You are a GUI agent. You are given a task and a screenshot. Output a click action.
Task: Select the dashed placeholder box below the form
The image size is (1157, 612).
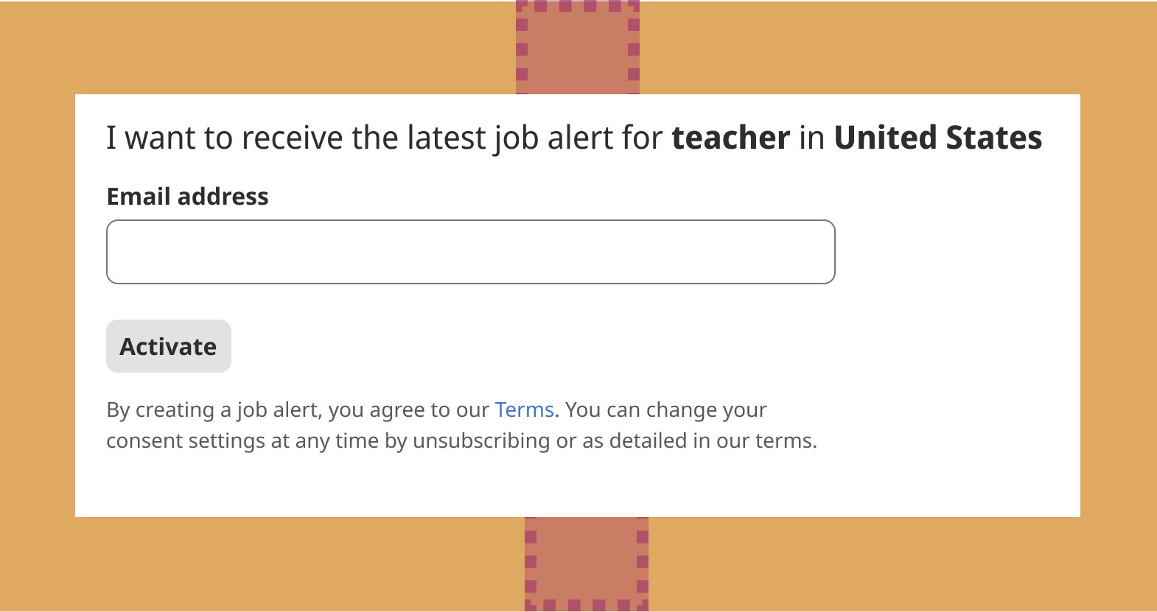[x=587, y=563]
